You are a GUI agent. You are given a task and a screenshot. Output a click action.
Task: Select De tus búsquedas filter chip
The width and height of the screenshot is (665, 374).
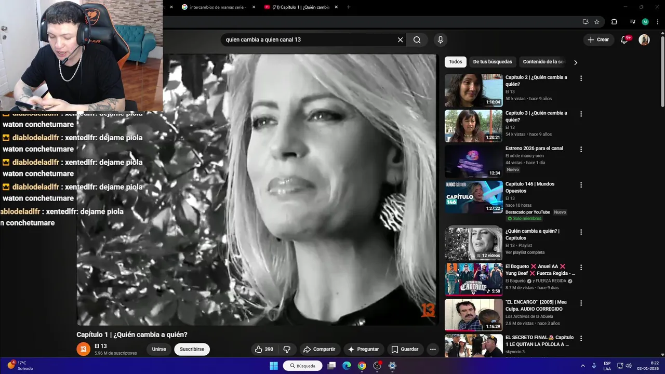click(x=493, y=62)
